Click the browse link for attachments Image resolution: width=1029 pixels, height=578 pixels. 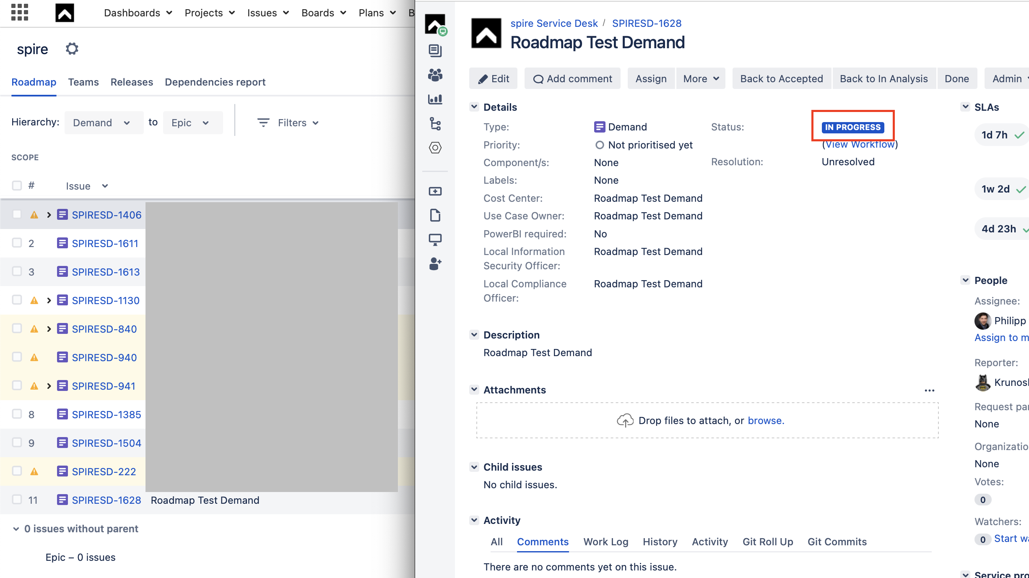(x=766, y=420)
